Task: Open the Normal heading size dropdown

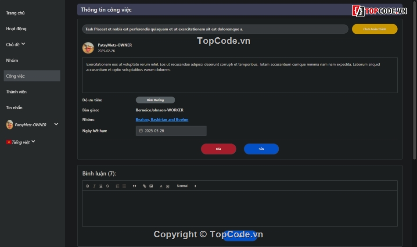Action: click(186, 186)
